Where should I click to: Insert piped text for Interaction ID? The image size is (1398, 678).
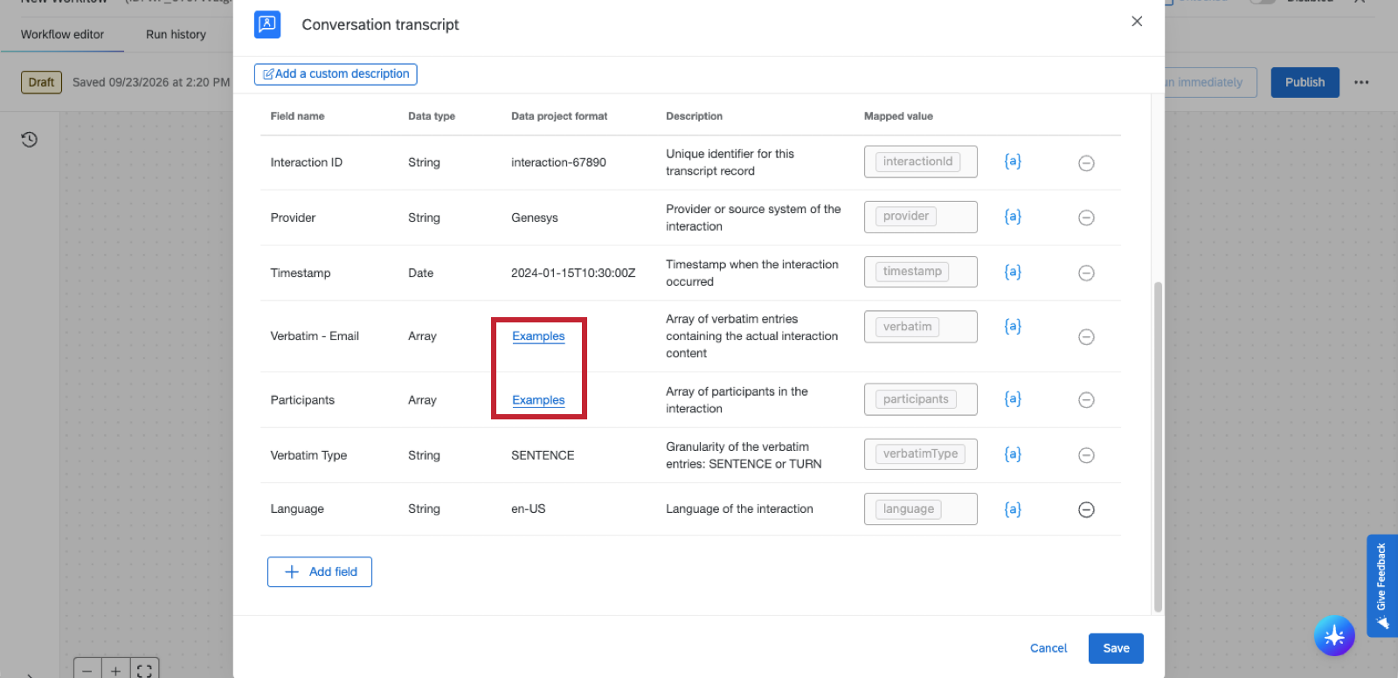(1013, 162)
